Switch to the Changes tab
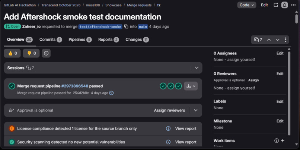This screenshot has width=300, height=150. [137, 40]
